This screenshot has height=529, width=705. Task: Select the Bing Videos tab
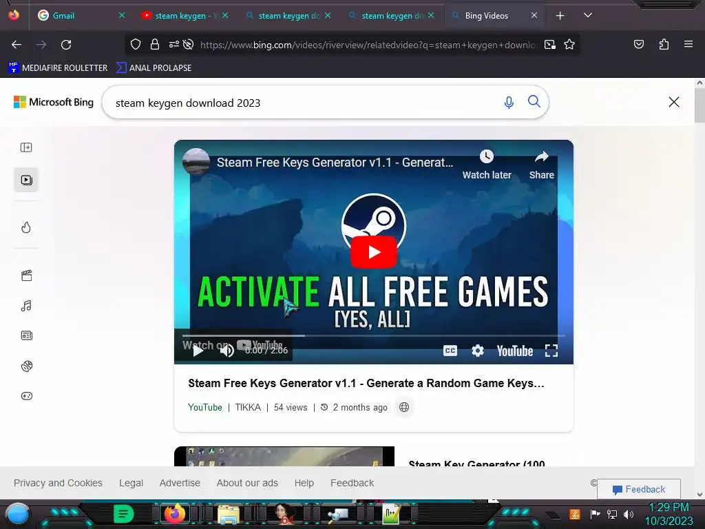click(x=494, y=16)
